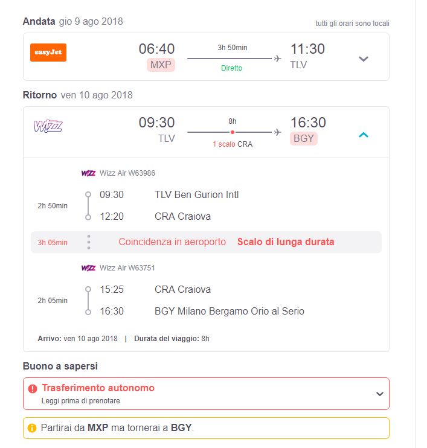The height and width of the screenshot is (448, 427).
Task: Click the 1 scalo CRA stopover label
Action: (x=233, y=144)
